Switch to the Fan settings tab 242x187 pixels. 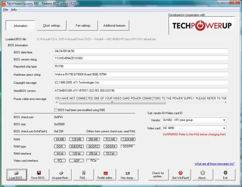(x=83, y=26)
